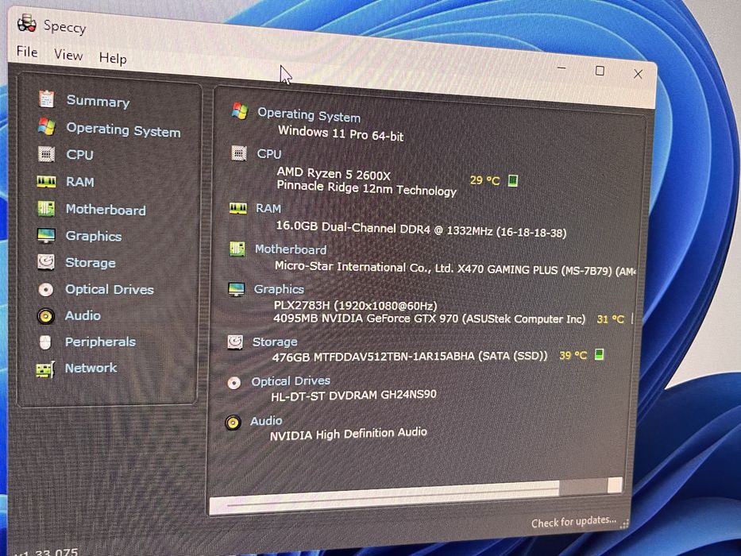This screenshot has height=556, width=741.
Task: Click Motherboard icon in summary panel
Action: point(237,248)
